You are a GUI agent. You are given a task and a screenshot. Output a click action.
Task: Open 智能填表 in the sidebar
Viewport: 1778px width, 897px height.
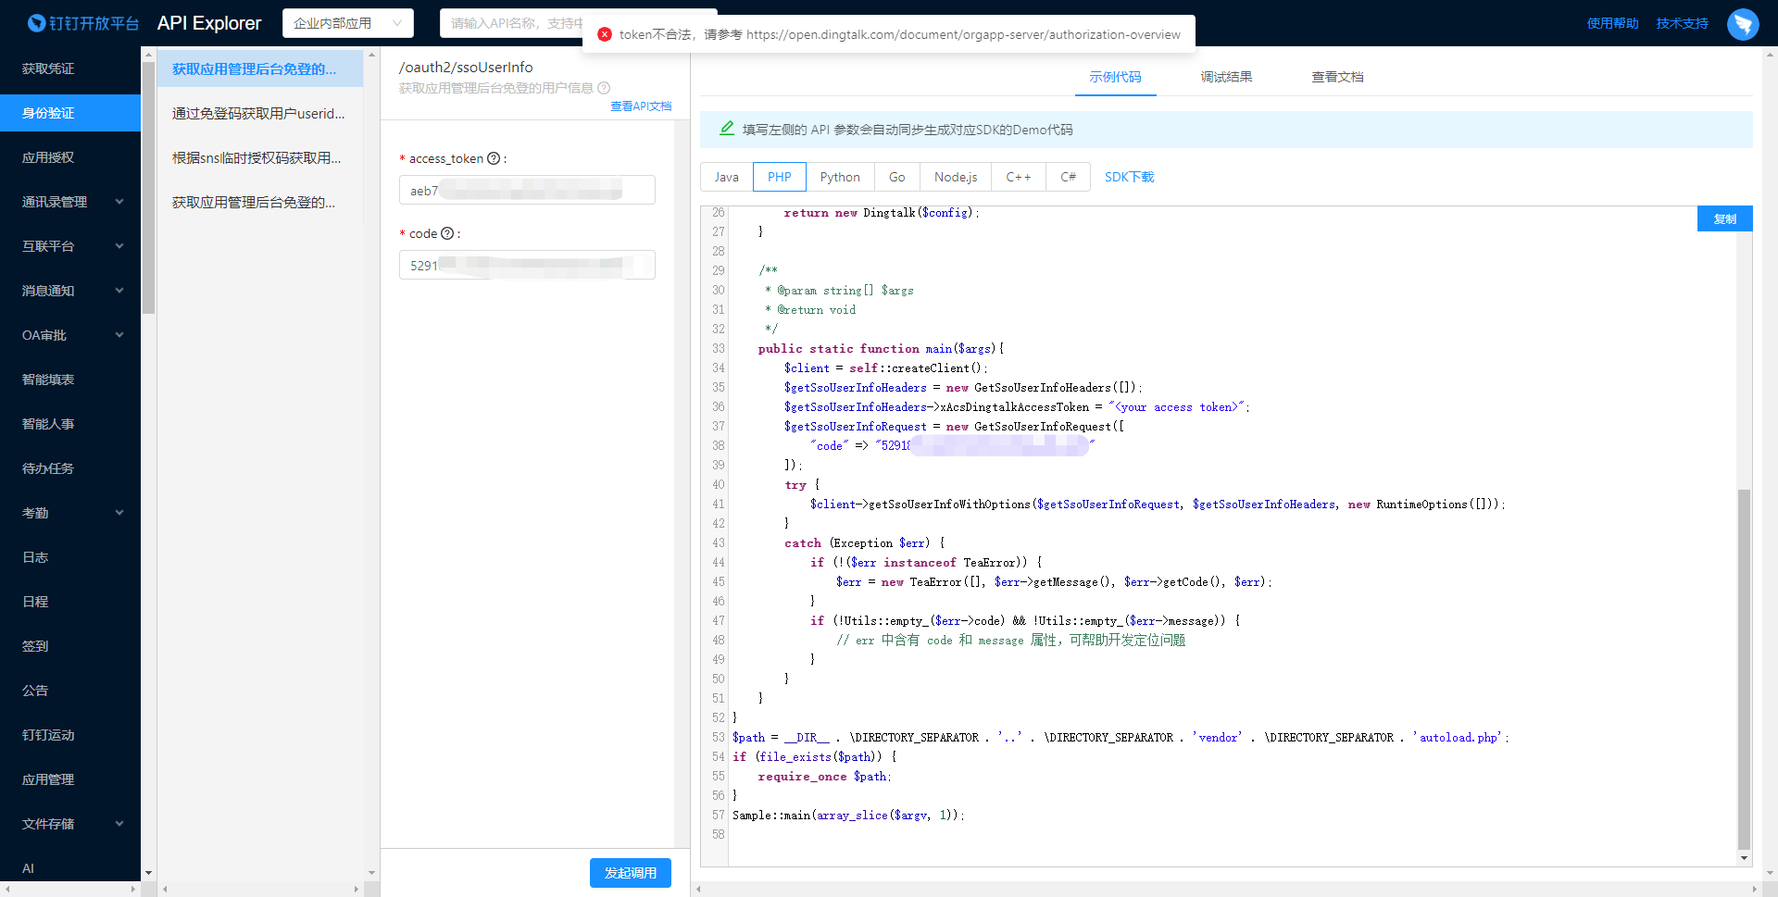(70, 380)
